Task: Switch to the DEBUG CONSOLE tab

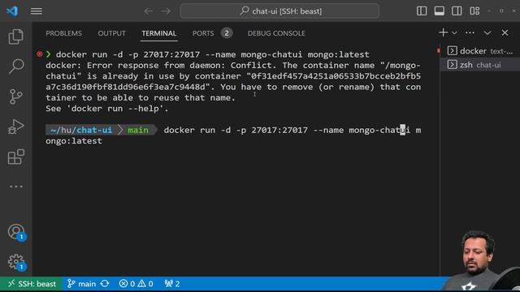Action: pos(276,33)
